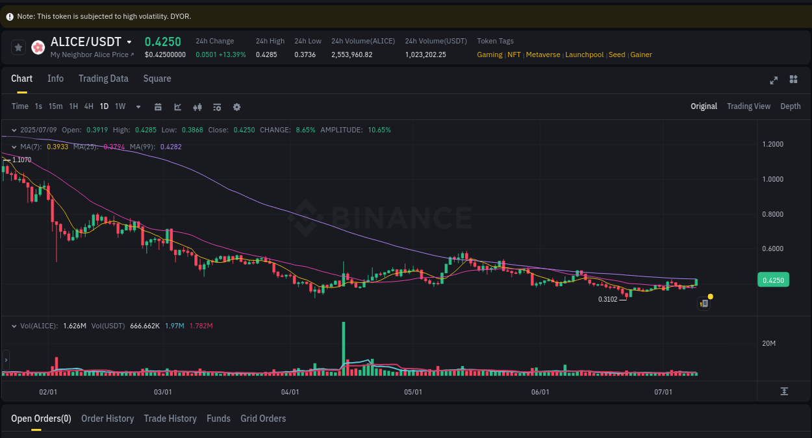Open the Launchpool token tag link
The image size is (812, 438).
(x=584, y=55)
